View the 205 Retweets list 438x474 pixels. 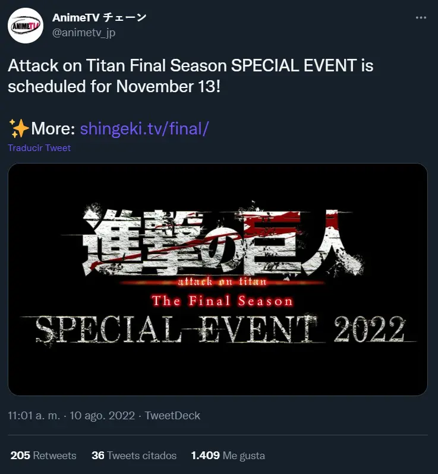[x=43, y=455]
